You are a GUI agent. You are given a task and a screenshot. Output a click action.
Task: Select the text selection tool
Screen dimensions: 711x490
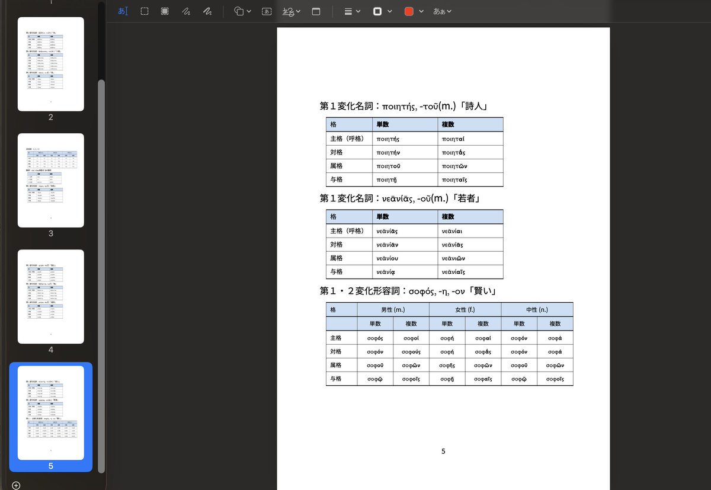click(123, 11)
